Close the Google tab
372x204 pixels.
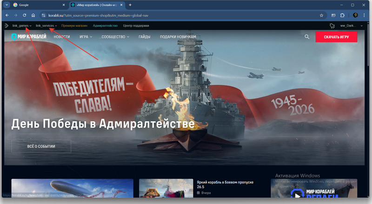(x=64, y=5)
